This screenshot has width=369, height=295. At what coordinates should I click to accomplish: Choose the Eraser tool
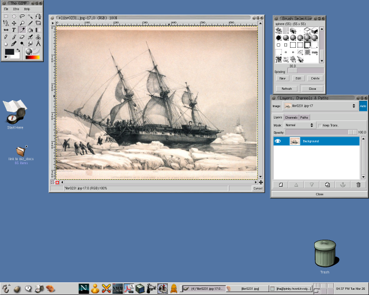(x=22, y=37)
